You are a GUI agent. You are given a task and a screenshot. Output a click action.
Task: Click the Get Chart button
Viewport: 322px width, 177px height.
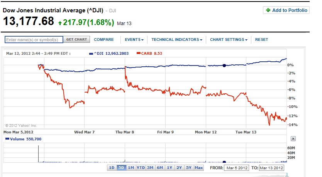coord(76,39)
